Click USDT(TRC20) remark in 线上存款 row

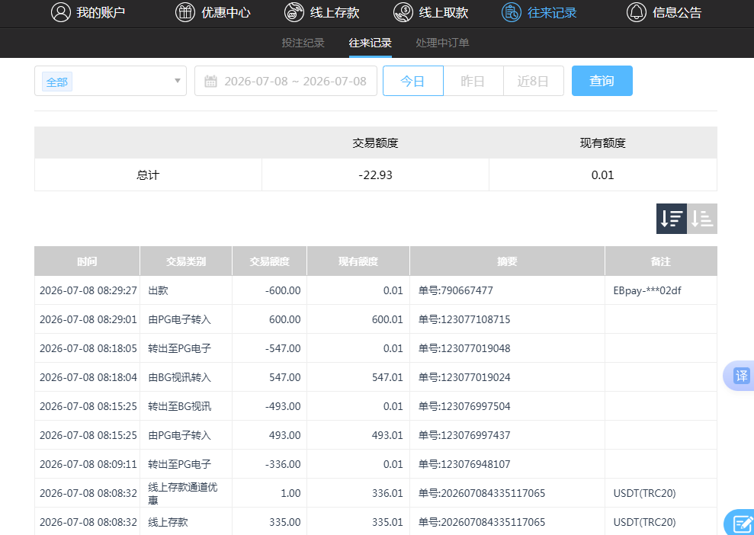pyautogui.click(x=644, y=522)
